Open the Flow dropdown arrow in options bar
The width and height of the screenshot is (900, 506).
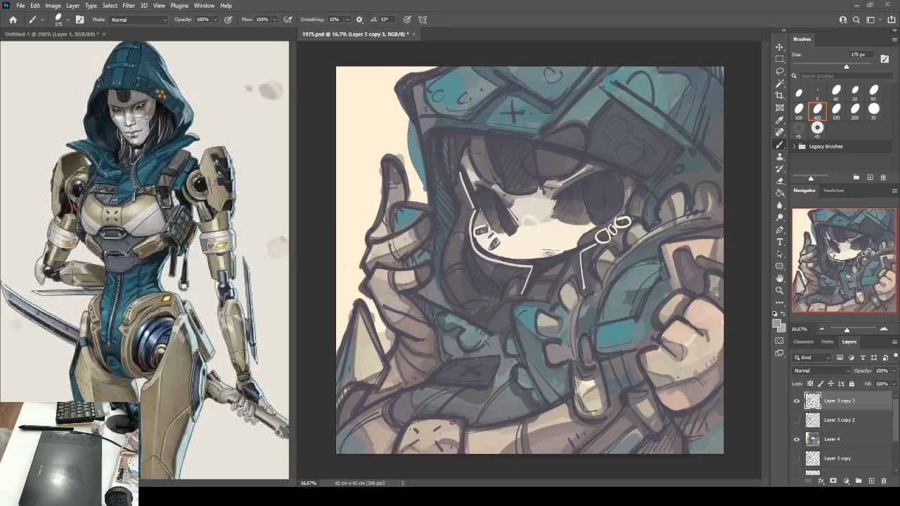click(x=274, y=20)
